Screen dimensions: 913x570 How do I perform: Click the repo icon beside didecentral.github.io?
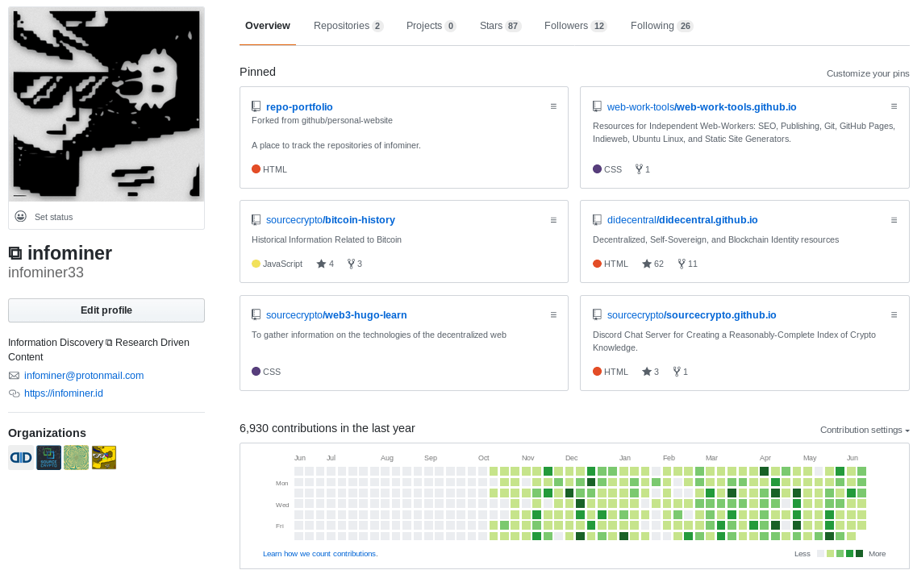[597, 220]
